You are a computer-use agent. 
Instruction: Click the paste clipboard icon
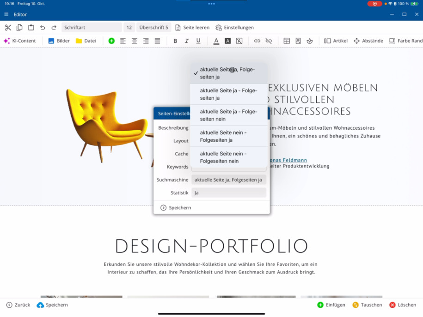click(x=31, y=28)
